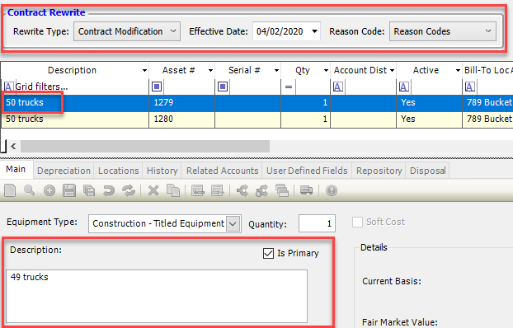
Task: Click the Grid filters... description filter field
Action: pyautogui.click(x=81, y=87)
